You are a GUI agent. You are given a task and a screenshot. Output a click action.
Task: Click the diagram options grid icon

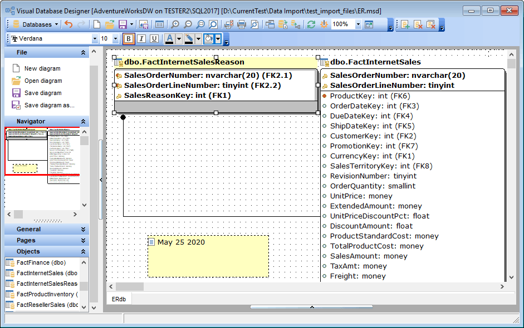coord(160,24)
